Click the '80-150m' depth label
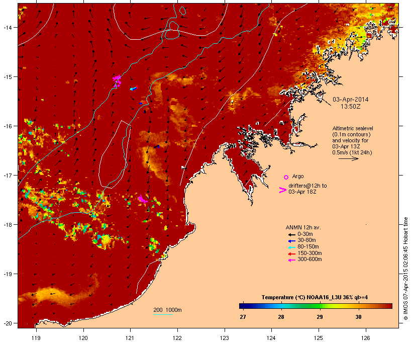The image size is (412, 342). pos(308,247)
